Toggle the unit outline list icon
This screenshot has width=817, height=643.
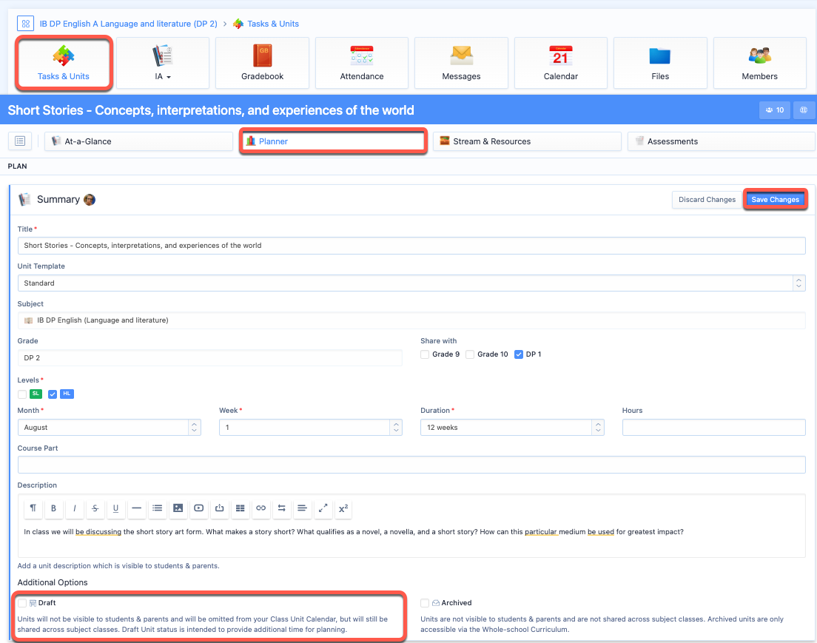click(20, 141)
